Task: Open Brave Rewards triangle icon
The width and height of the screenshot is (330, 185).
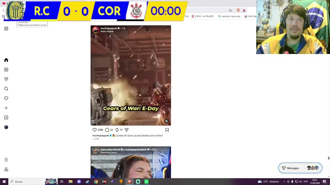Action: pos(244,10)
